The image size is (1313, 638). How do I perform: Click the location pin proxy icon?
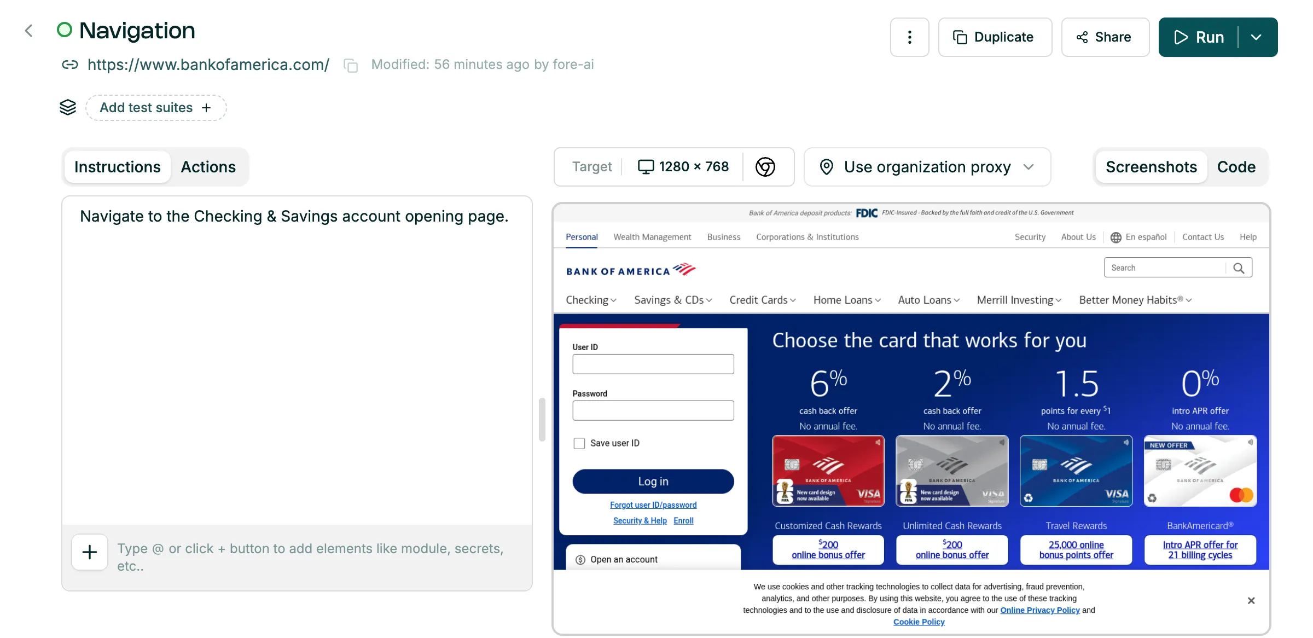click(827, 167)
